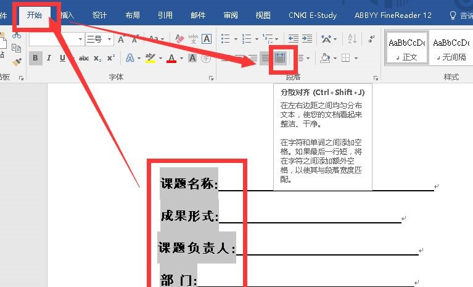
Task: Toggle Bold formatting
Action: pyautogui.click(x=35, y=57)
